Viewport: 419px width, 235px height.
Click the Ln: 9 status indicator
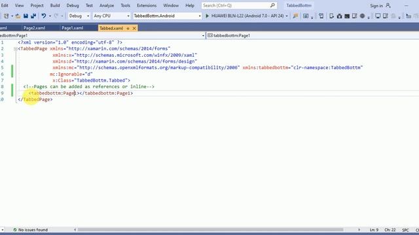coord(374,230)
